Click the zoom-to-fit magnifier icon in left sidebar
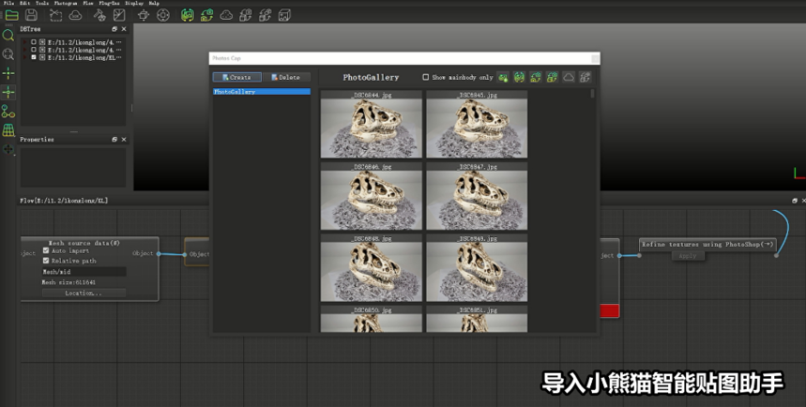Viewport: 806px width, 407px height. tap(8, 54)
